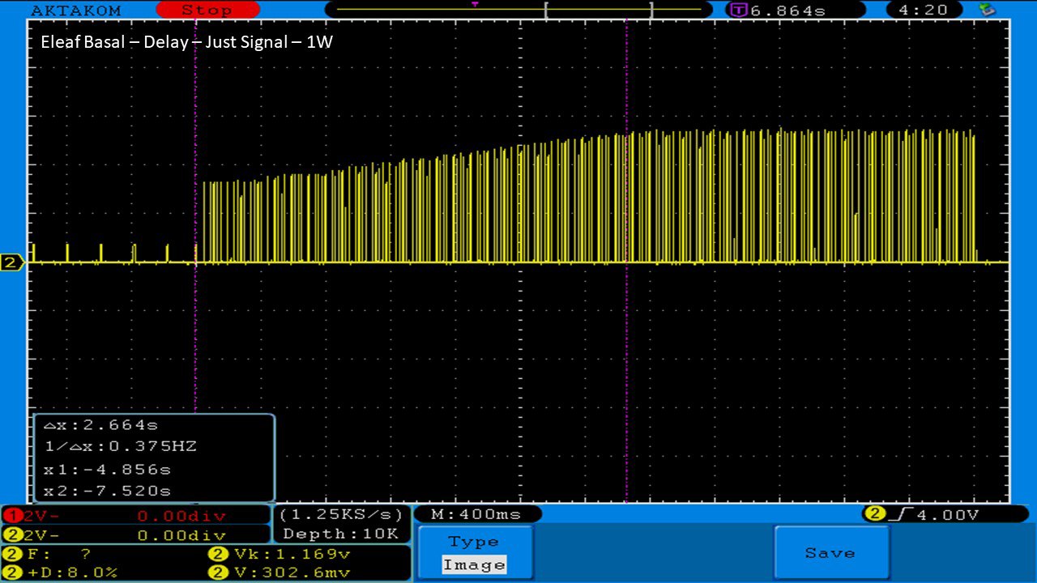Click the channel 2 ground marker
Image resolution: width=1037 pixels, height=583 pixels.
point(11,262)
